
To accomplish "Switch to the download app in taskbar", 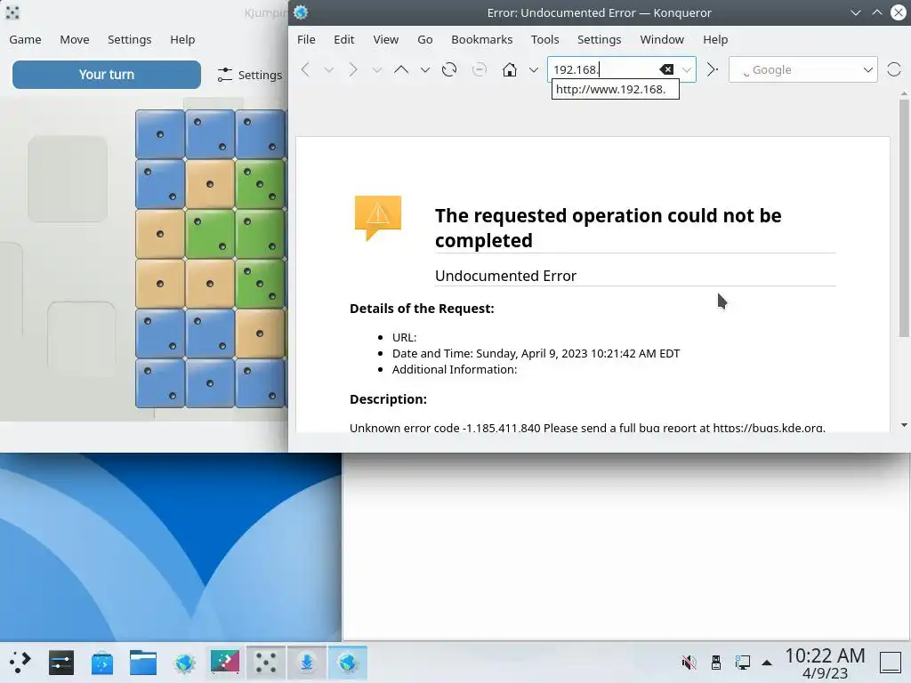I will coord(307,662).
